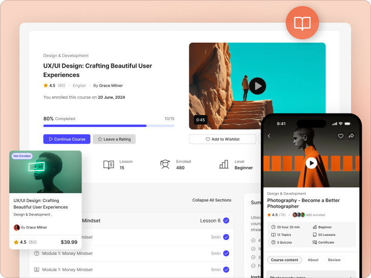Click the Lesson 6 label in section header
This screenshot has width=371, height=278.
[210, 221]
